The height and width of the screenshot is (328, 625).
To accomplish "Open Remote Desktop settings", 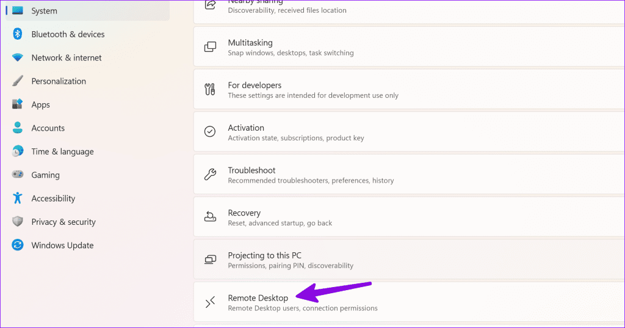I will (x=403, y=302).
